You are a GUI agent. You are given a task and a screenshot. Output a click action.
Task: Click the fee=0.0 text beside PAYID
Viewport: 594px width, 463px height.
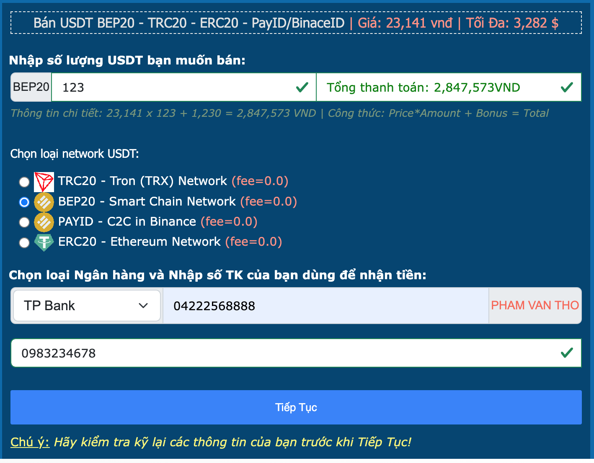pyautogui.click(x=229, y=221)
